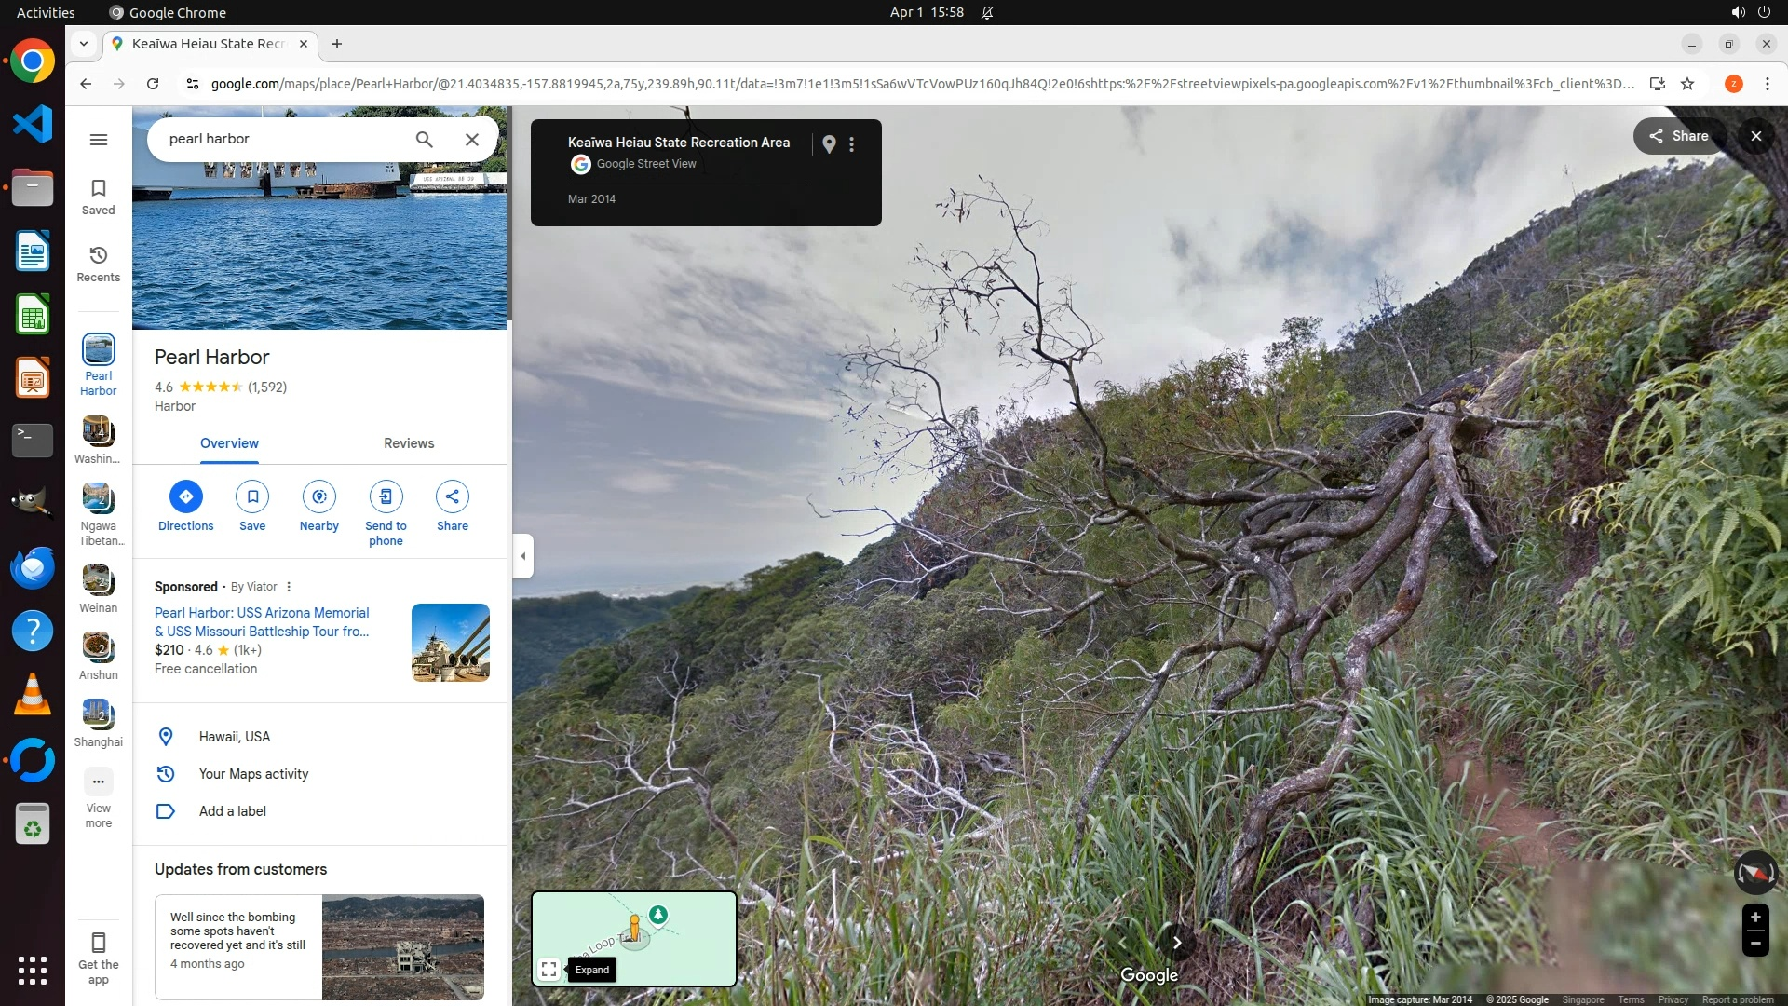This screenshot has width=1788, height=1006.
Task: Click the Pearl Harbor search field
Action: coord(279,139)
